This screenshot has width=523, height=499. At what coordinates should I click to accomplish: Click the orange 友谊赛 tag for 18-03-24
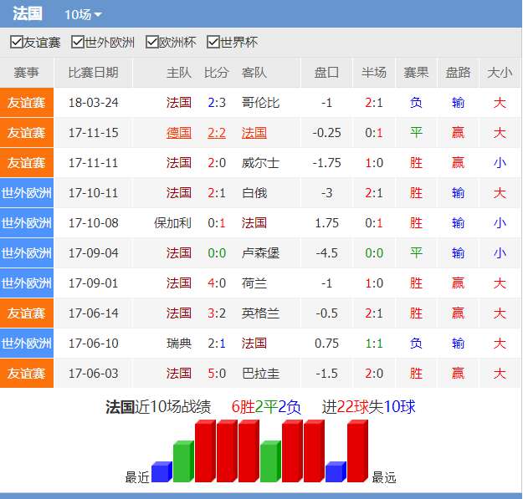click(27, 103)
